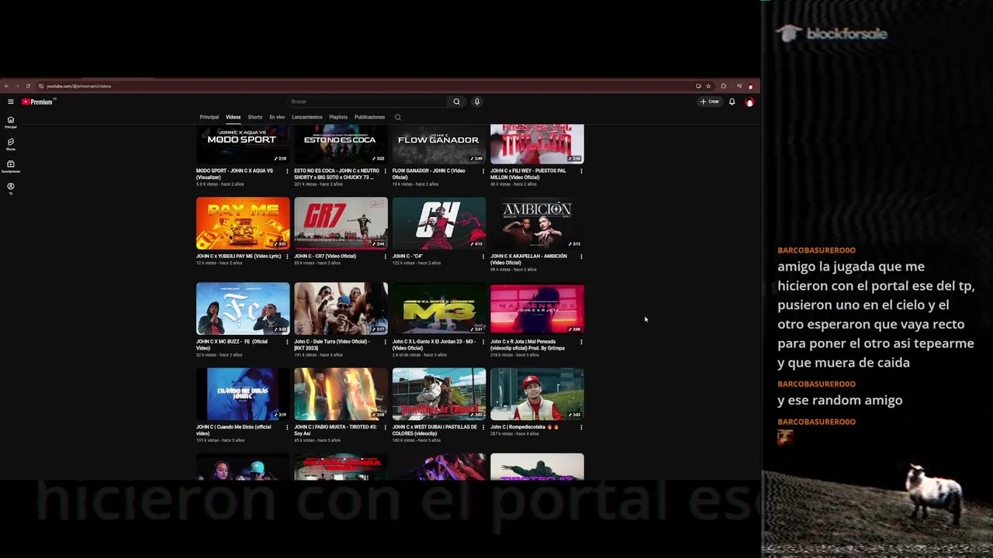This screenshot has width=993, height=558.
Task: Open options for Cuando Me Dirás video
Action: point(287,427)
